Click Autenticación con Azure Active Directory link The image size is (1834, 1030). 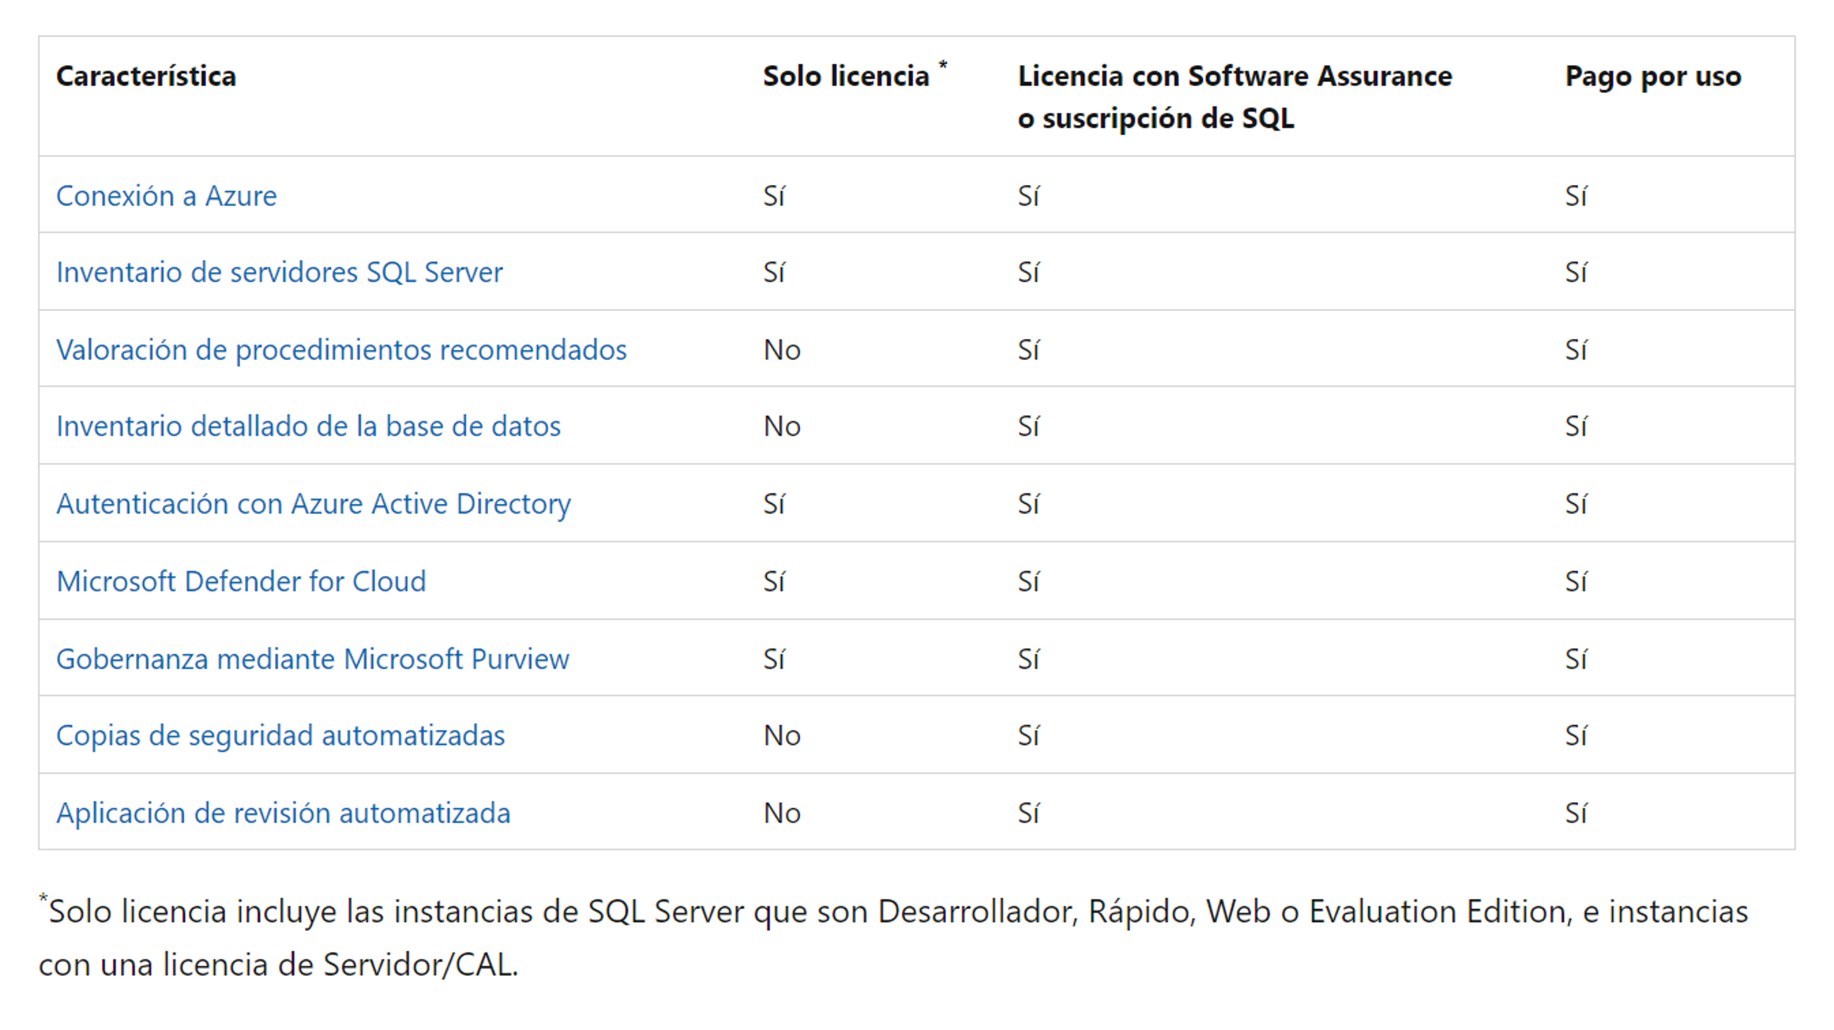tap(314, 504)
